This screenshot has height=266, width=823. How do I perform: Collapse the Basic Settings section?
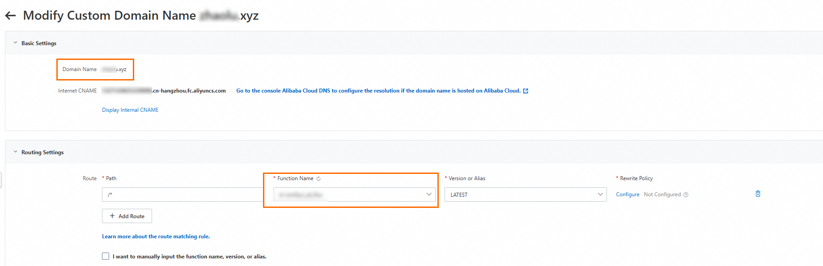[x=16, y=43]
